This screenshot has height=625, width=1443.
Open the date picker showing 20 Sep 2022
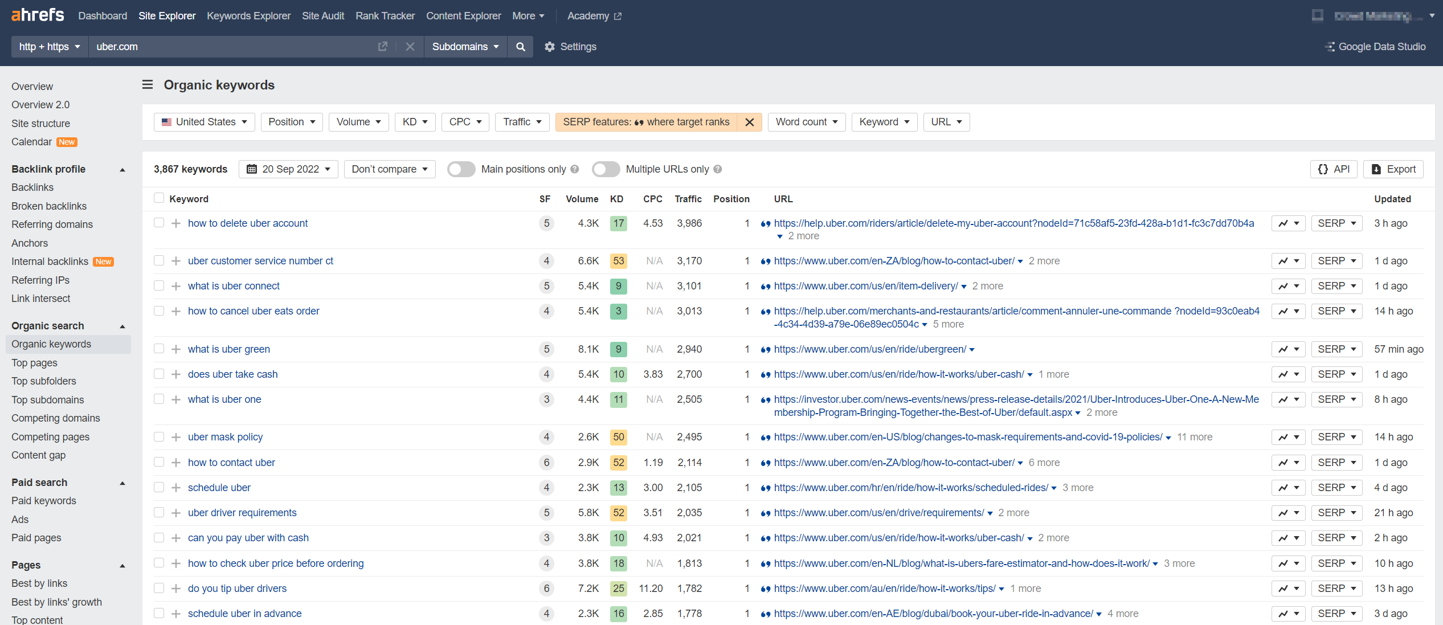(x=288, y=169)
